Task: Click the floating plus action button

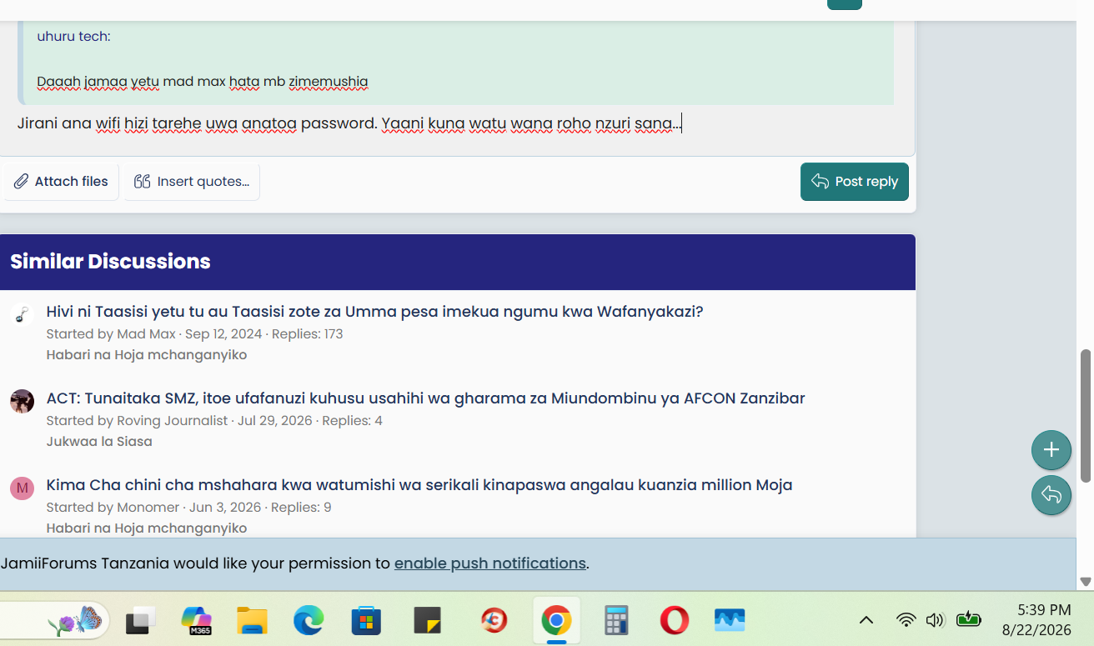Action: click(1051, 450)
